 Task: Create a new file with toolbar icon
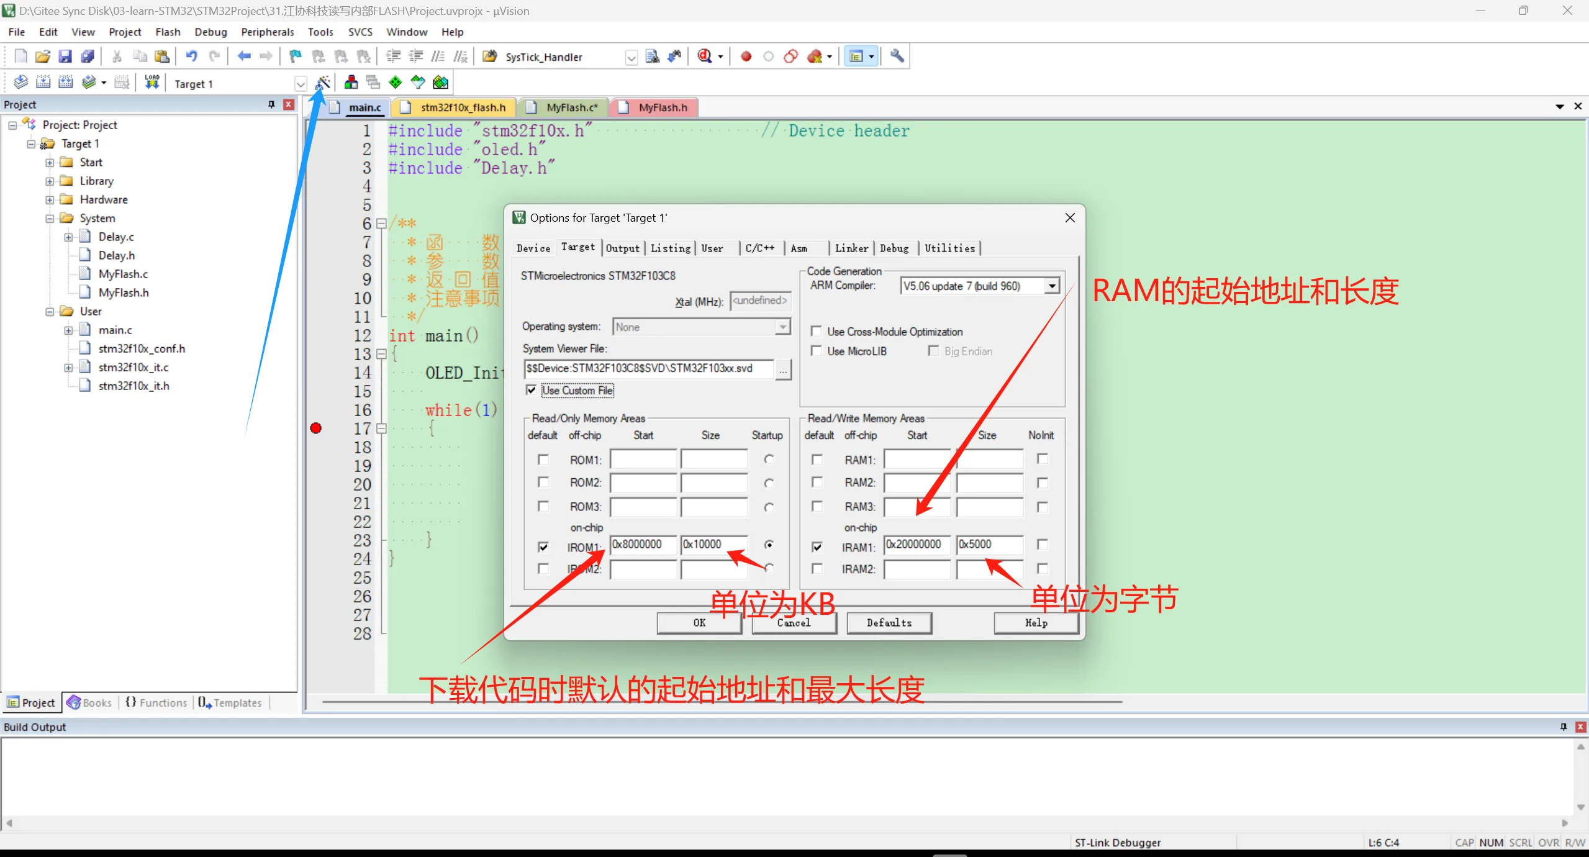pos(20,57)
